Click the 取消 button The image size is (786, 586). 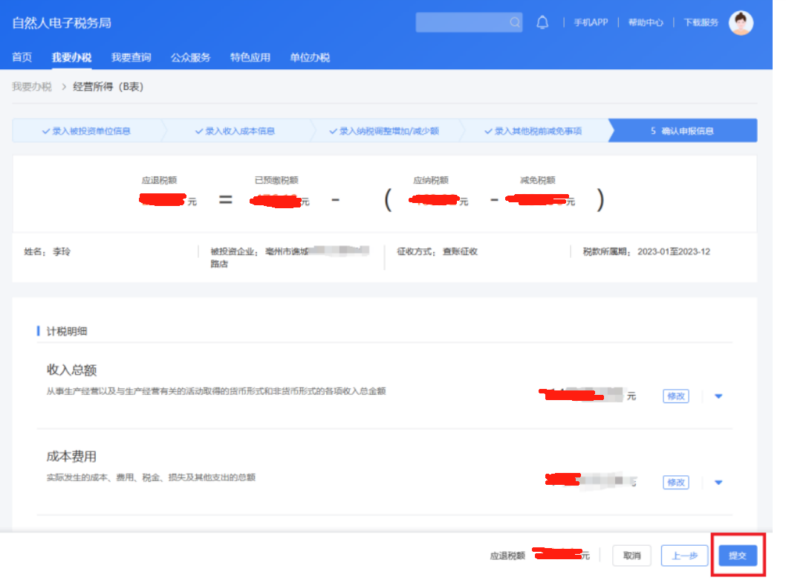click(631, 556)
